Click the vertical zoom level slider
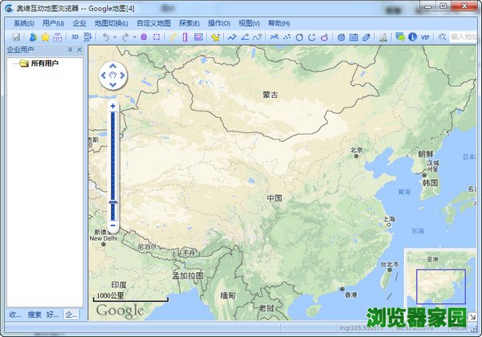482x337 pixels. point(113,160)
